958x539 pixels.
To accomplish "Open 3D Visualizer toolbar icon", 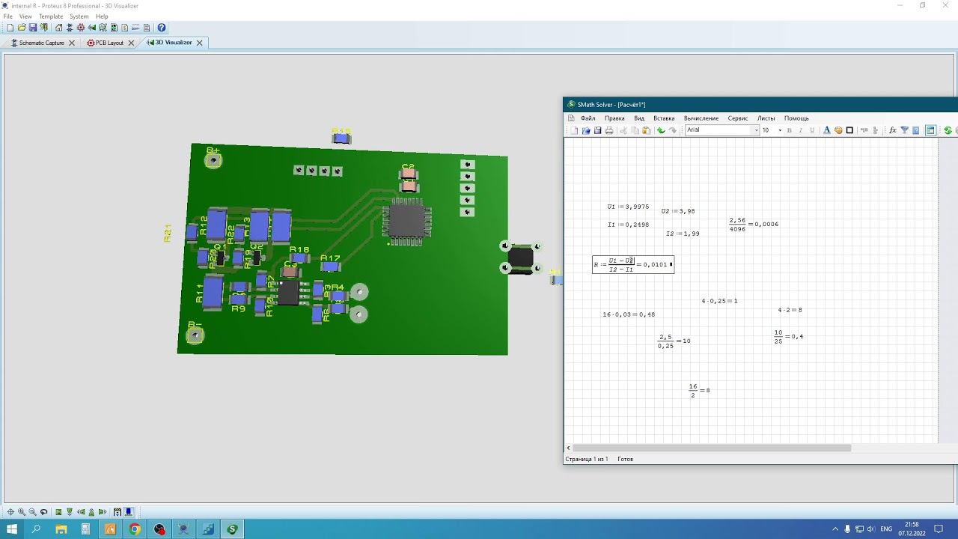I will tap(92, 28).
